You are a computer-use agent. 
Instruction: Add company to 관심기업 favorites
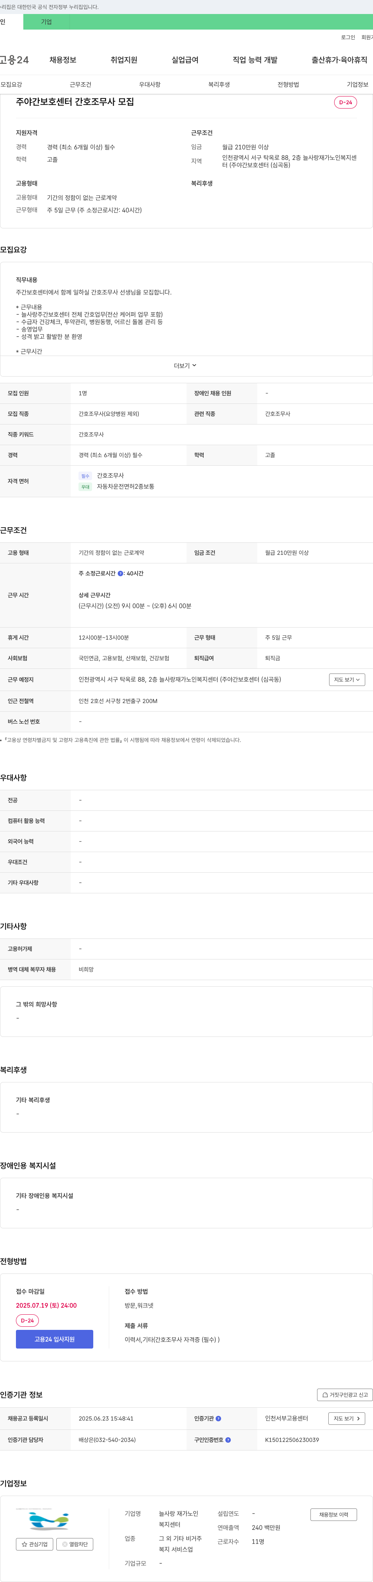pos(34,1544)
